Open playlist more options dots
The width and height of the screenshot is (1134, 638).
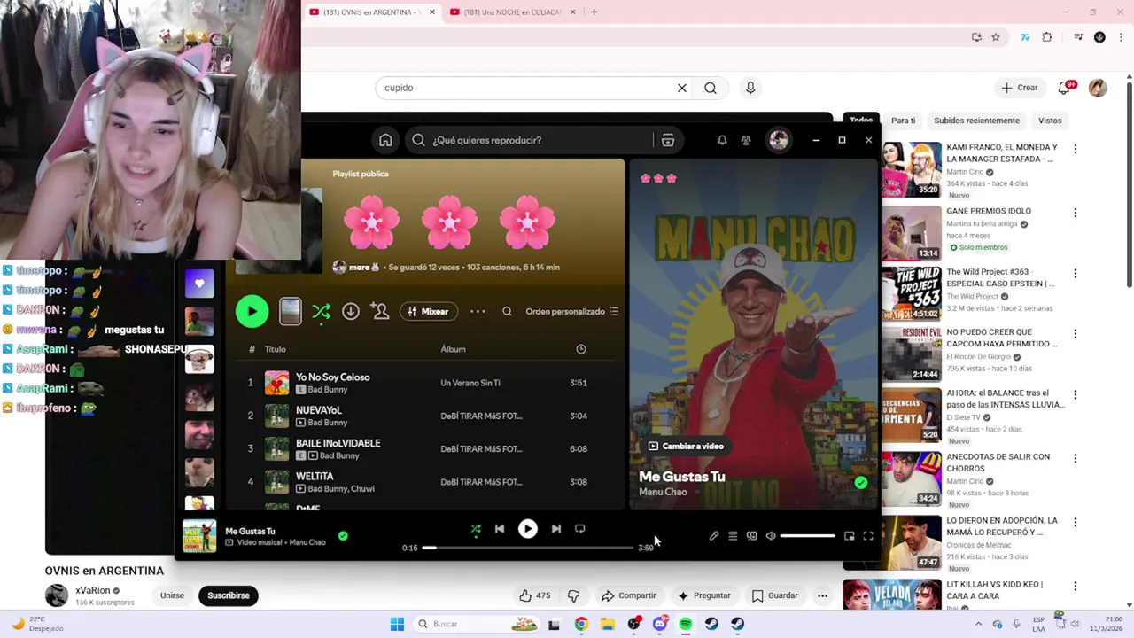click(478, 312)
